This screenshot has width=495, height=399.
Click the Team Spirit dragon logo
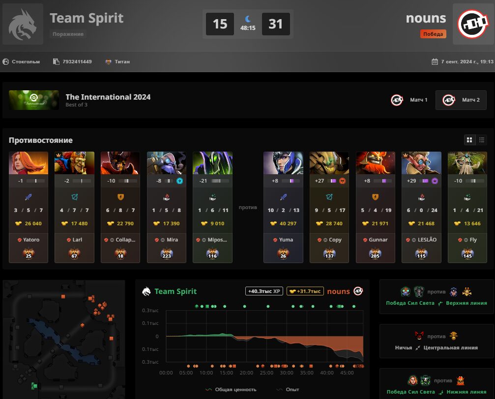(23, 24)
